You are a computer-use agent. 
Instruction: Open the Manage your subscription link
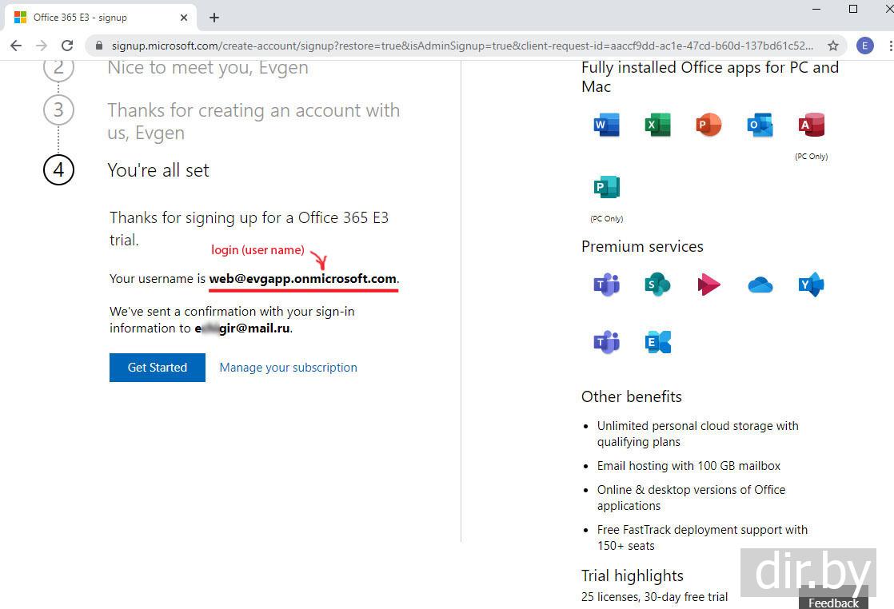(x=289, y=368)
